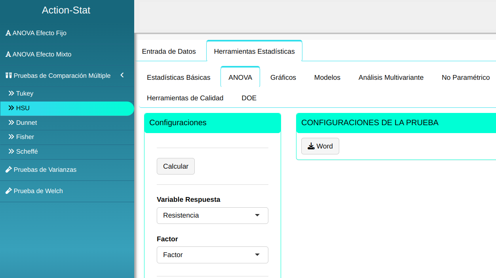Click the eraser icon beside Pruebas de Varianzas
496x278 pixels.
click(x=8, y=170)
